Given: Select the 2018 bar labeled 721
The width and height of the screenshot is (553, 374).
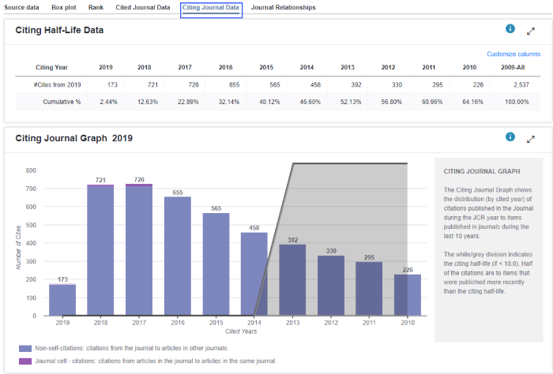Looking at the screenshot, I should click(x=100, y=250).
